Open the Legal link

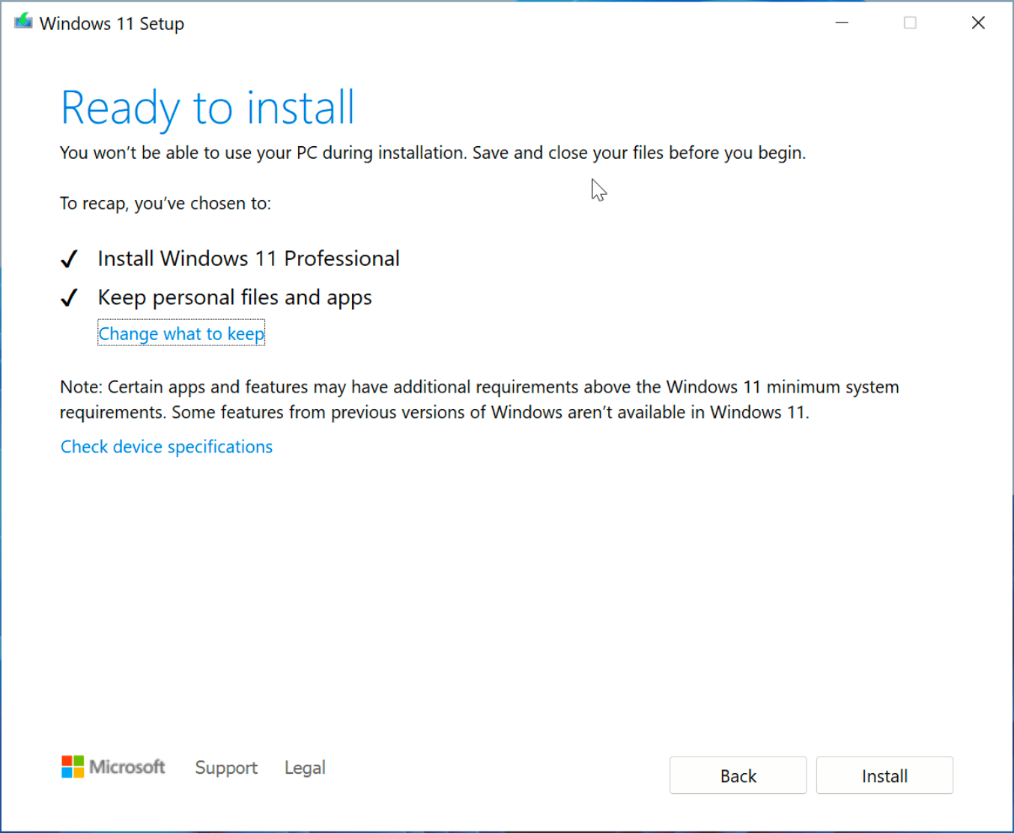[305, 768]
